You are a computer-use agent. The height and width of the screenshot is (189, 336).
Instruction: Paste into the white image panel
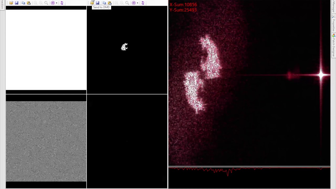(x=29, y=3)
